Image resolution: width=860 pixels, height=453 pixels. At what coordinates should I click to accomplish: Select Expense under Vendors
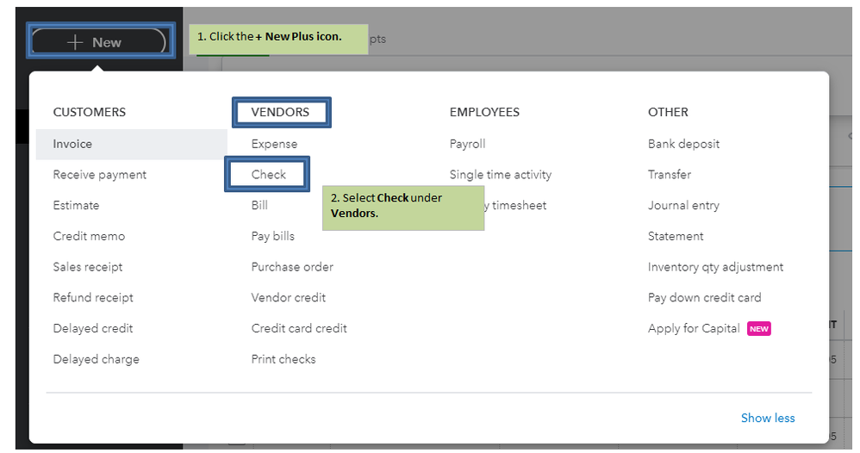pyautogui.click(x=274, y=144)
